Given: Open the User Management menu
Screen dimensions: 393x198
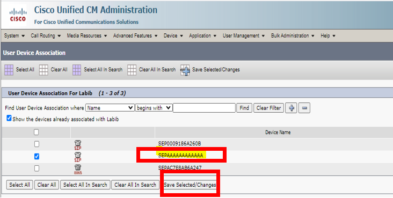Looking at the screenshot, I should [244, 36].
